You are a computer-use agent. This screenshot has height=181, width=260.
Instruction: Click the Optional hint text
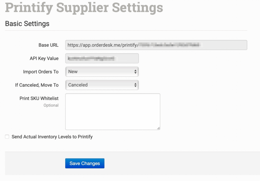tap(51, 105)
